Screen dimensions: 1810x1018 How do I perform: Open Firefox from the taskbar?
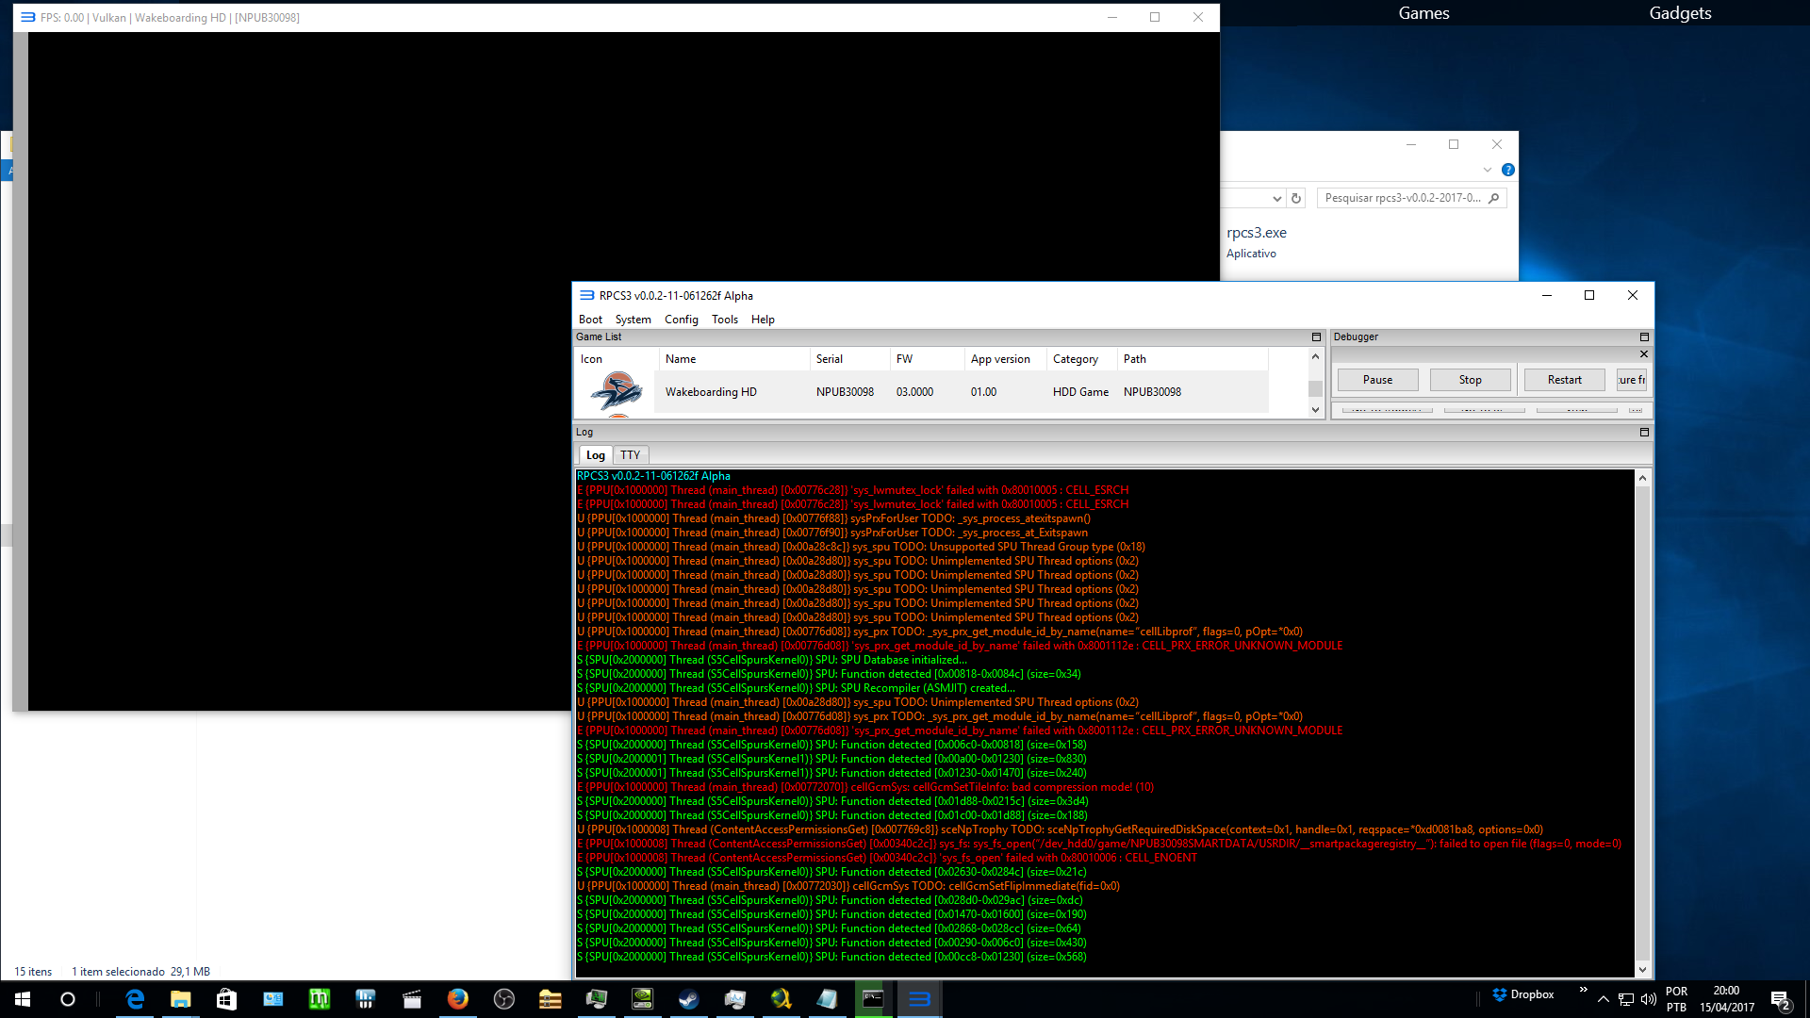tap(457, 999)
